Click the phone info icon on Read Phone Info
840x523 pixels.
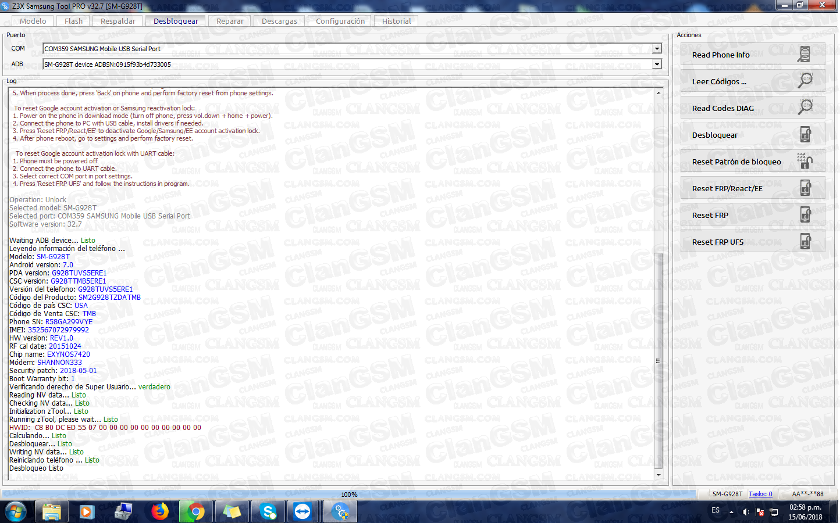point(804,55)
